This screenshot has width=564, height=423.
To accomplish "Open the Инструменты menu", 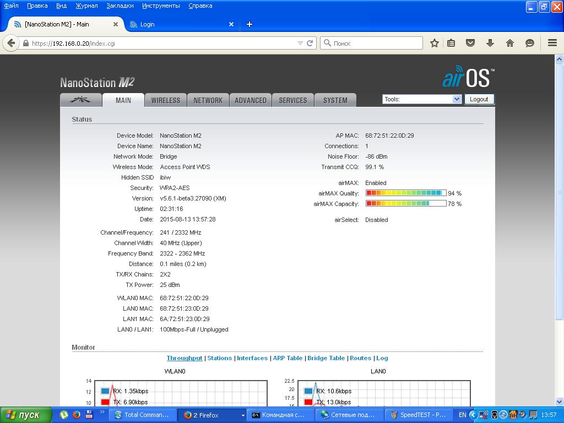I will [161, 6].
